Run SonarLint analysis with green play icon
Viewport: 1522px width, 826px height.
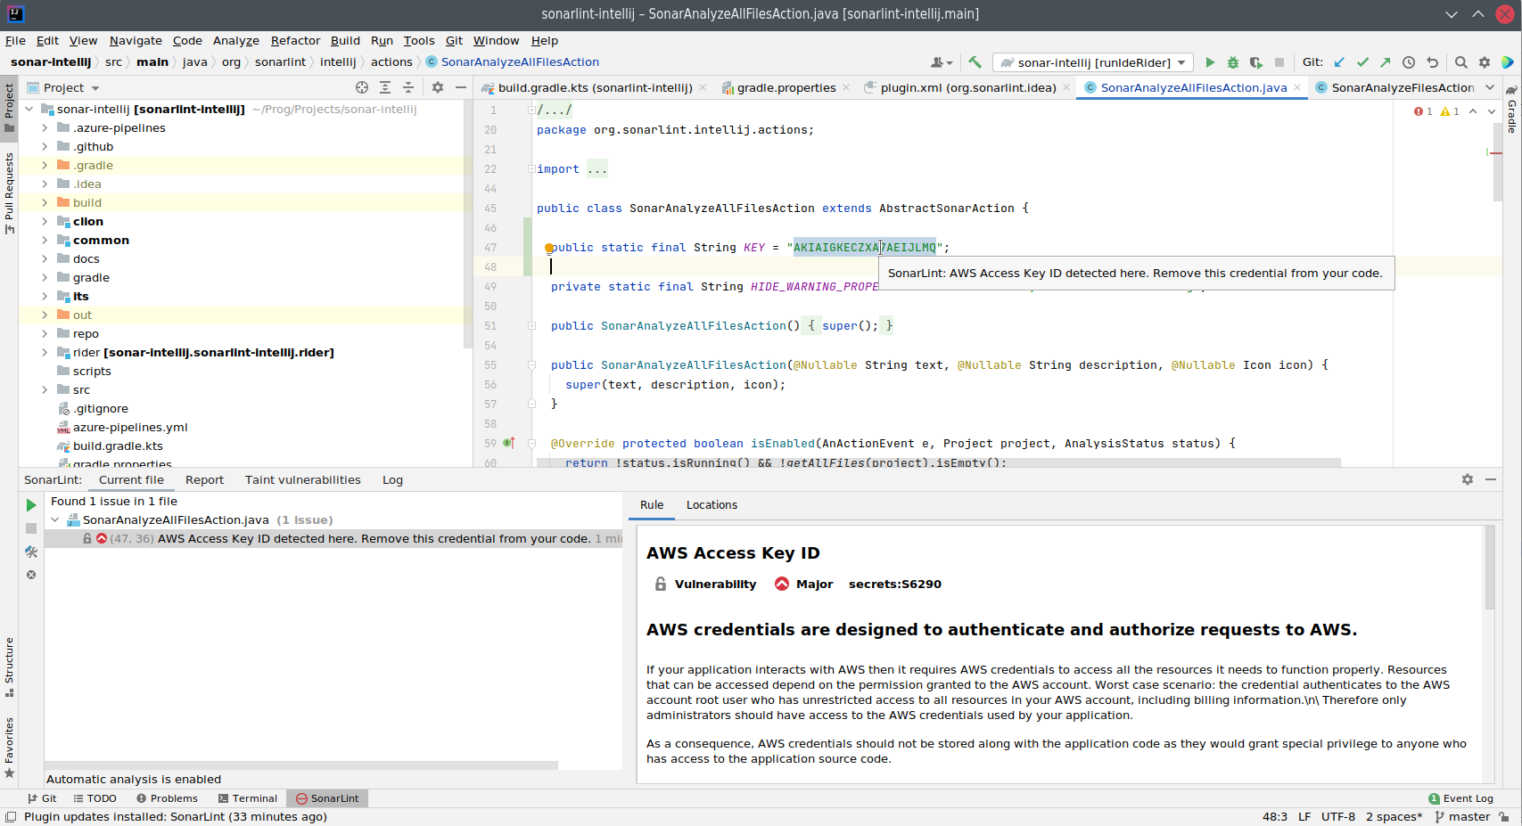[31, 505]
